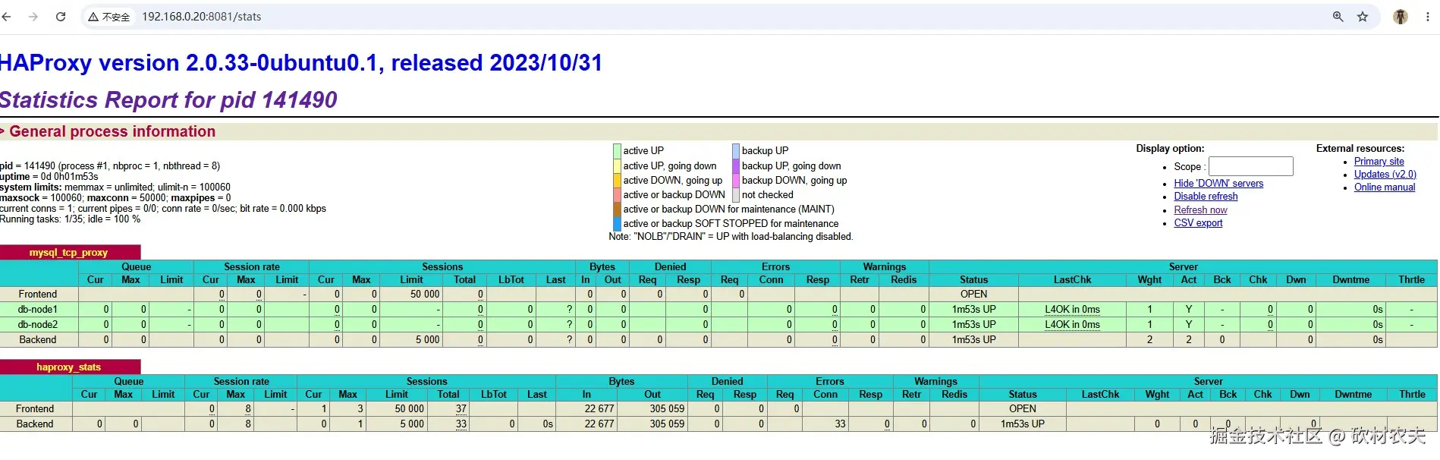The width and height of the screenshot is (1440, 460).
Task: Open the zoom magnifier icon in the address bar
Action: [x=1338, y=17]
